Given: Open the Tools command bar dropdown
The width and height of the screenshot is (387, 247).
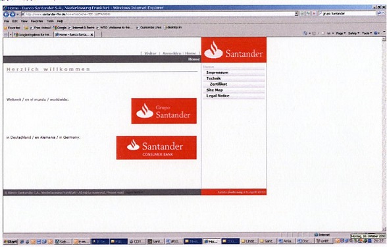Looking at the screenshot, I should [367, 33].
